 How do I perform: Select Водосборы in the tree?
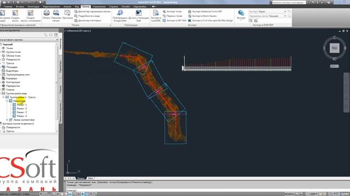12,71
